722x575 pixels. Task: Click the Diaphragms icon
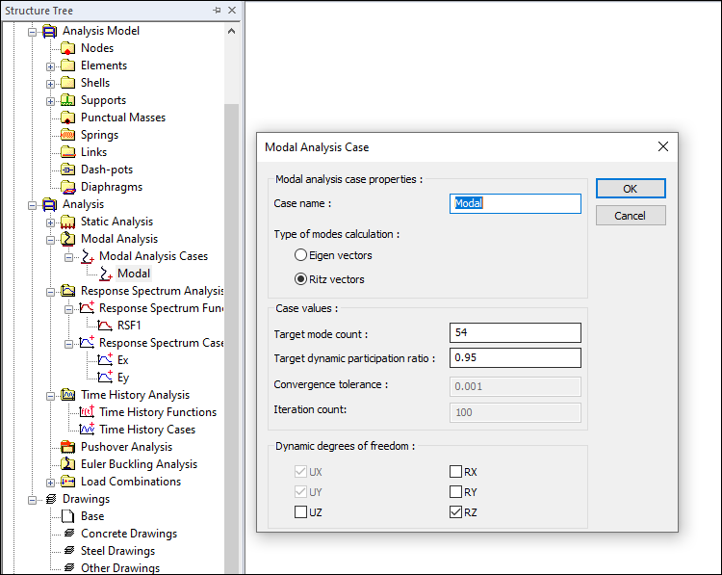pyautogui.click(x=67, y=187)
